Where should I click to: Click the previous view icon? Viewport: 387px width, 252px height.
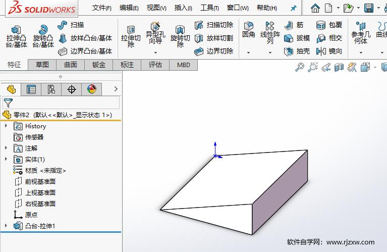(x=326, y=67)
